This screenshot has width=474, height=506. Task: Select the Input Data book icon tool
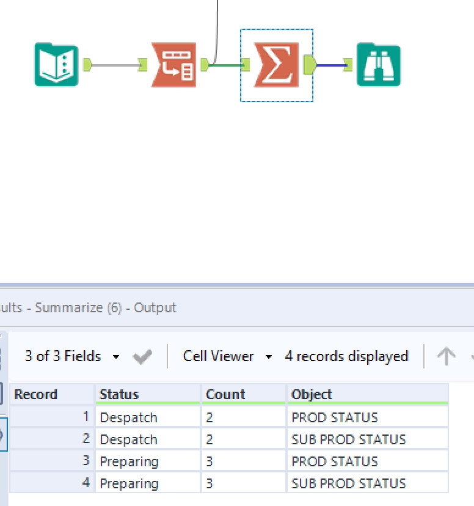[x=56, y=65]
